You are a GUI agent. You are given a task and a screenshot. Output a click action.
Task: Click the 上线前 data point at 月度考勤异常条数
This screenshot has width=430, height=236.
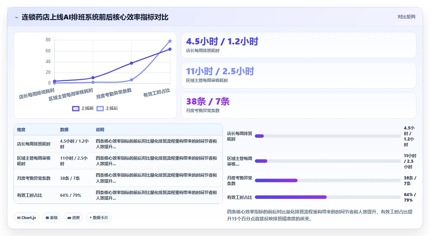[x=131, y=63]
